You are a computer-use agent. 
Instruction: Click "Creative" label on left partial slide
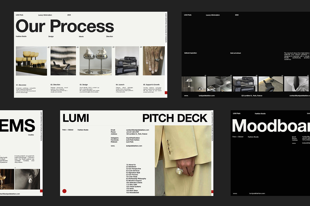31,135
